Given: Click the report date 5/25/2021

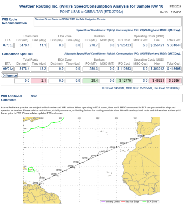Looking at the screenshot, I should [x=175, y=6].
